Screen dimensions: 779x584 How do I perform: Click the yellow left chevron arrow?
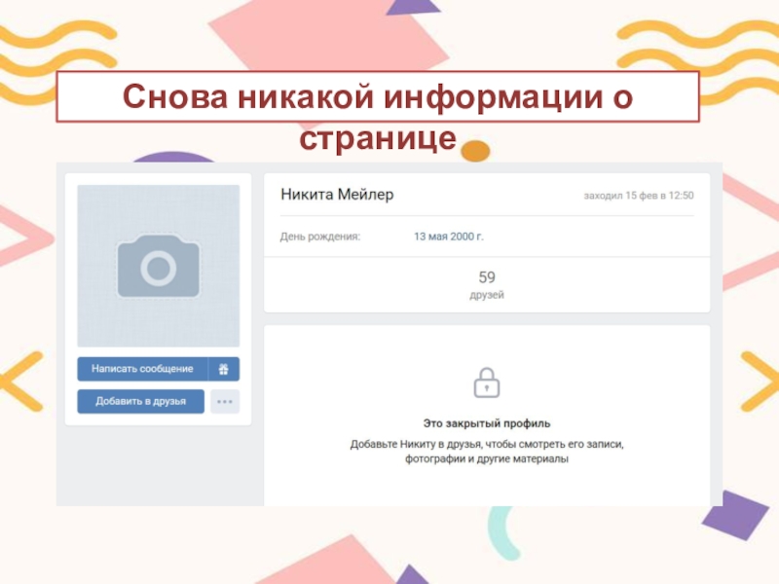click(21, 382)
